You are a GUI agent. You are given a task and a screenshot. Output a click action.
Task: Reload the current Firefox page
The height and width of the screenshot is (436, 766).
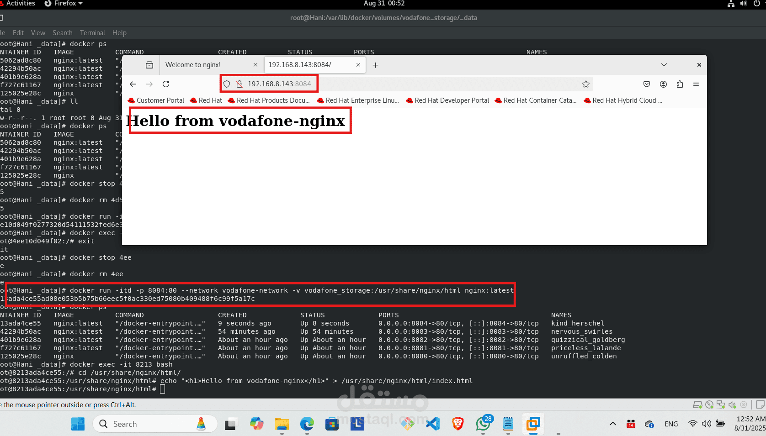166,84
